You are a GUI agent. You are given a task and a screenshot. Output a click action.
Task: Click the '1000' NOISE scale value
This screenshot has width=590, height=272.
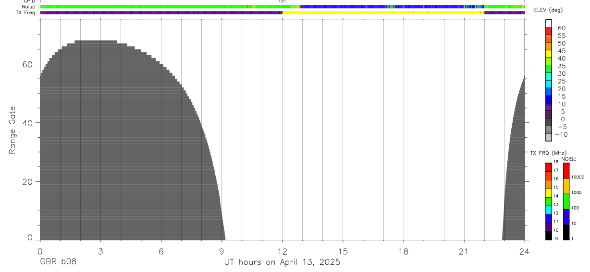576,192
